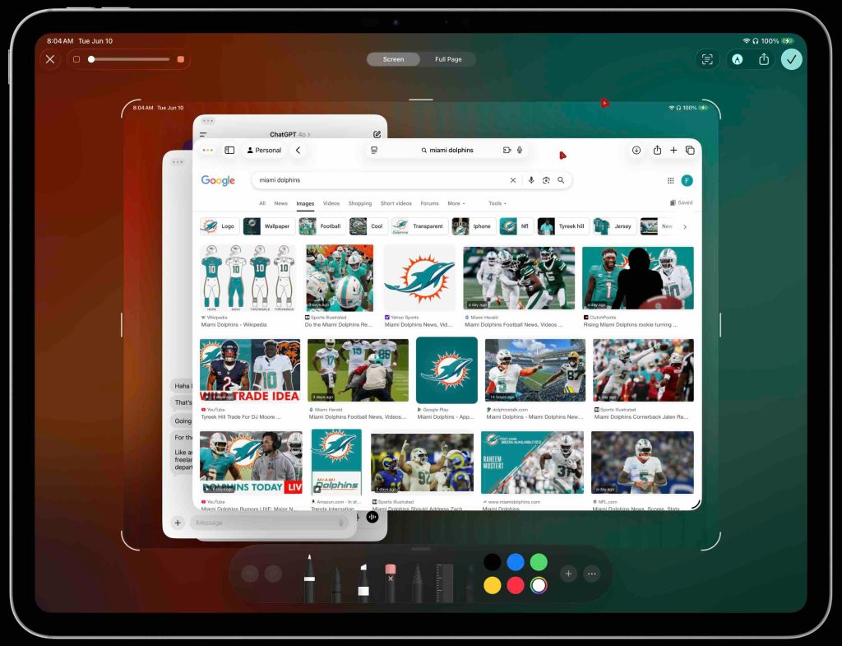Image resolution: width=842 pixels, height=646 pixels.
Task: Choose the highlighter marker tool
Action: click(363, 580)
